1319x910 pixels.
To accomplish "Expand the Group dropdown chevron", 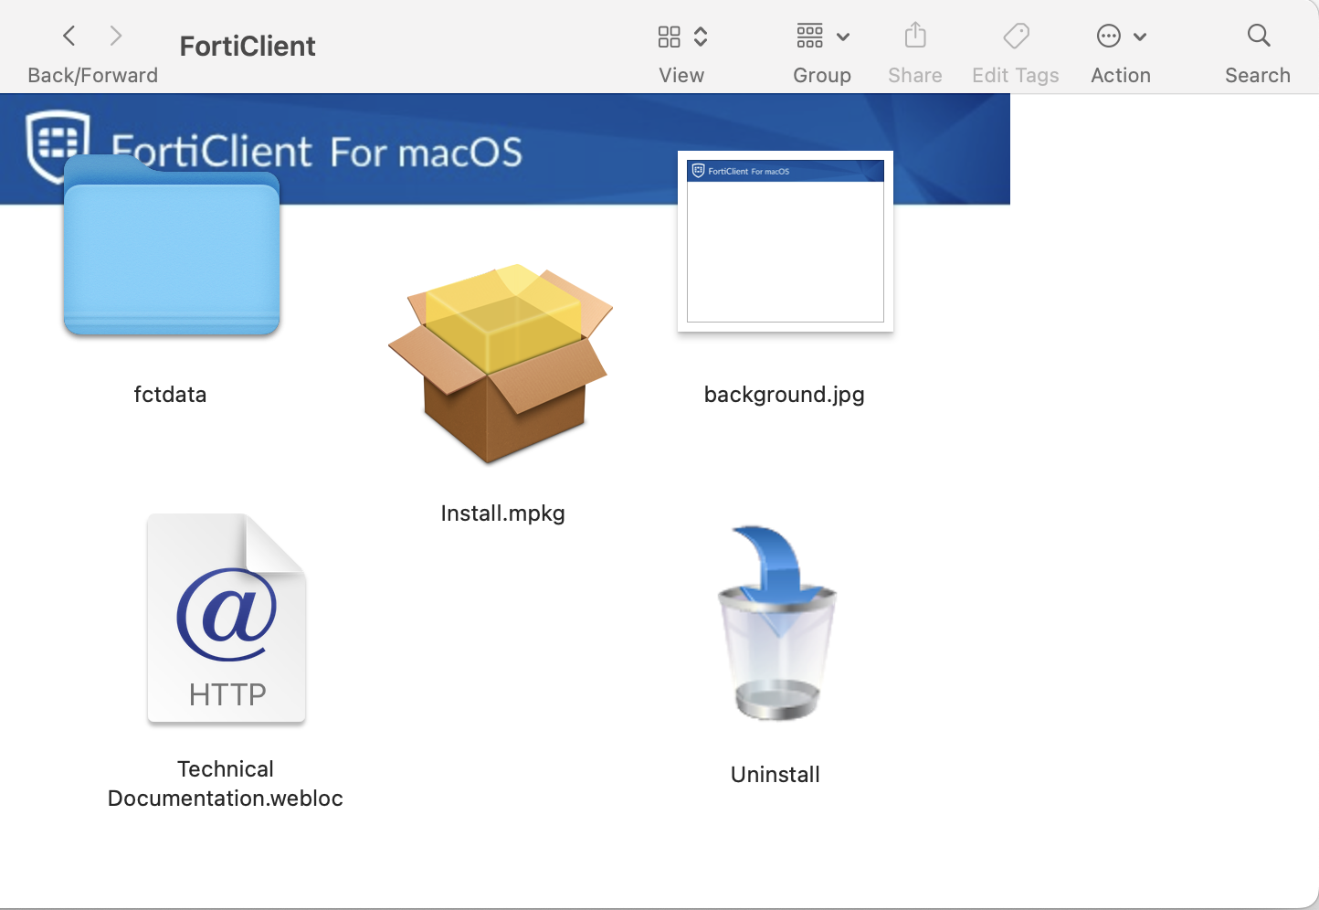I will [x=843, y=37].
